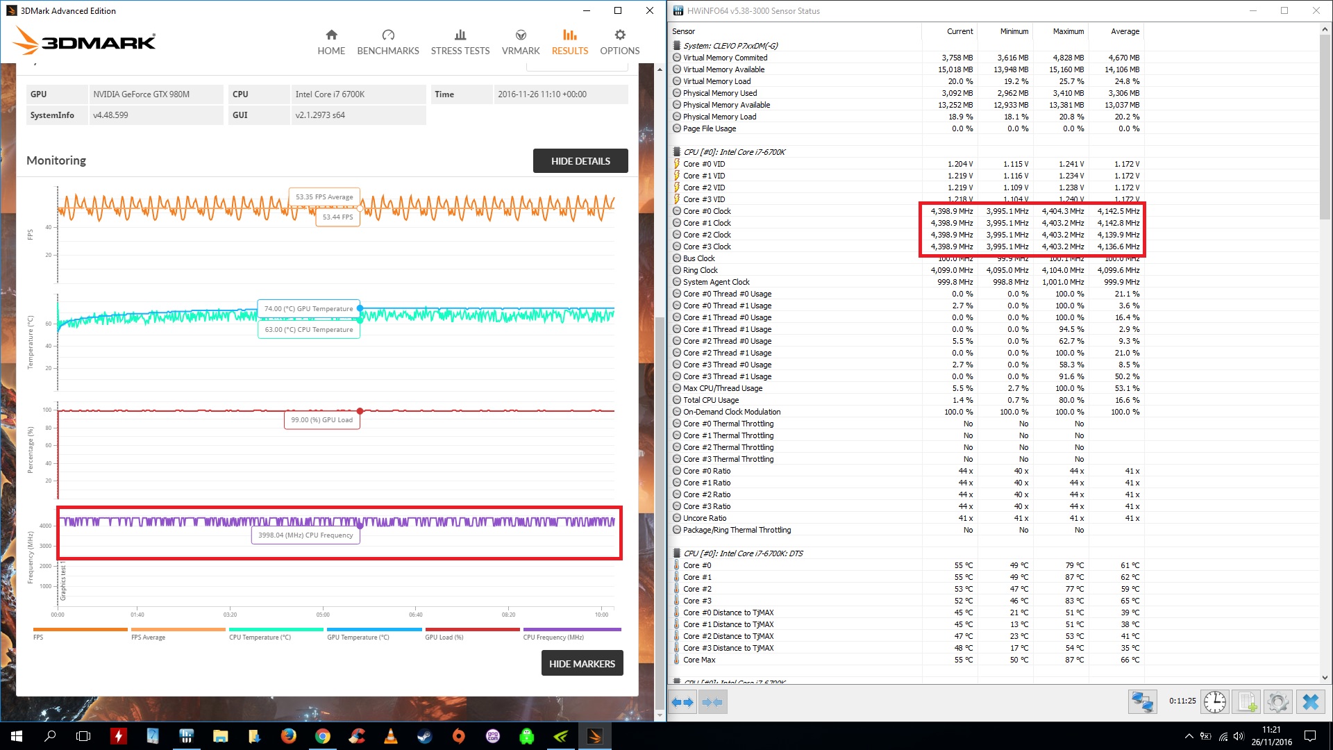Select the RESULTS tab
Viewport: 1333px width, 750px height.
coord(570,42)
